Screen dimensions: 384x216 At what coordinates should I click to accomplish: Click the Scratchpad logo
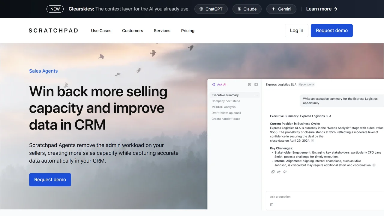coord(53,31)
